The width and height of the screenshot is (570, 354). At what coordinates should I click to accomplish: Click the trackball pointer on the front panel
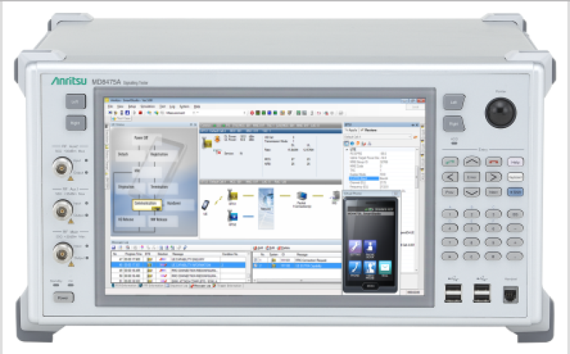(x=501, y=113)
